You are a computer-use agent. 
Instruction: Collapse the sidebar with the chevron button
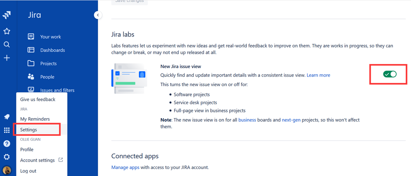(x=98, y=15)
